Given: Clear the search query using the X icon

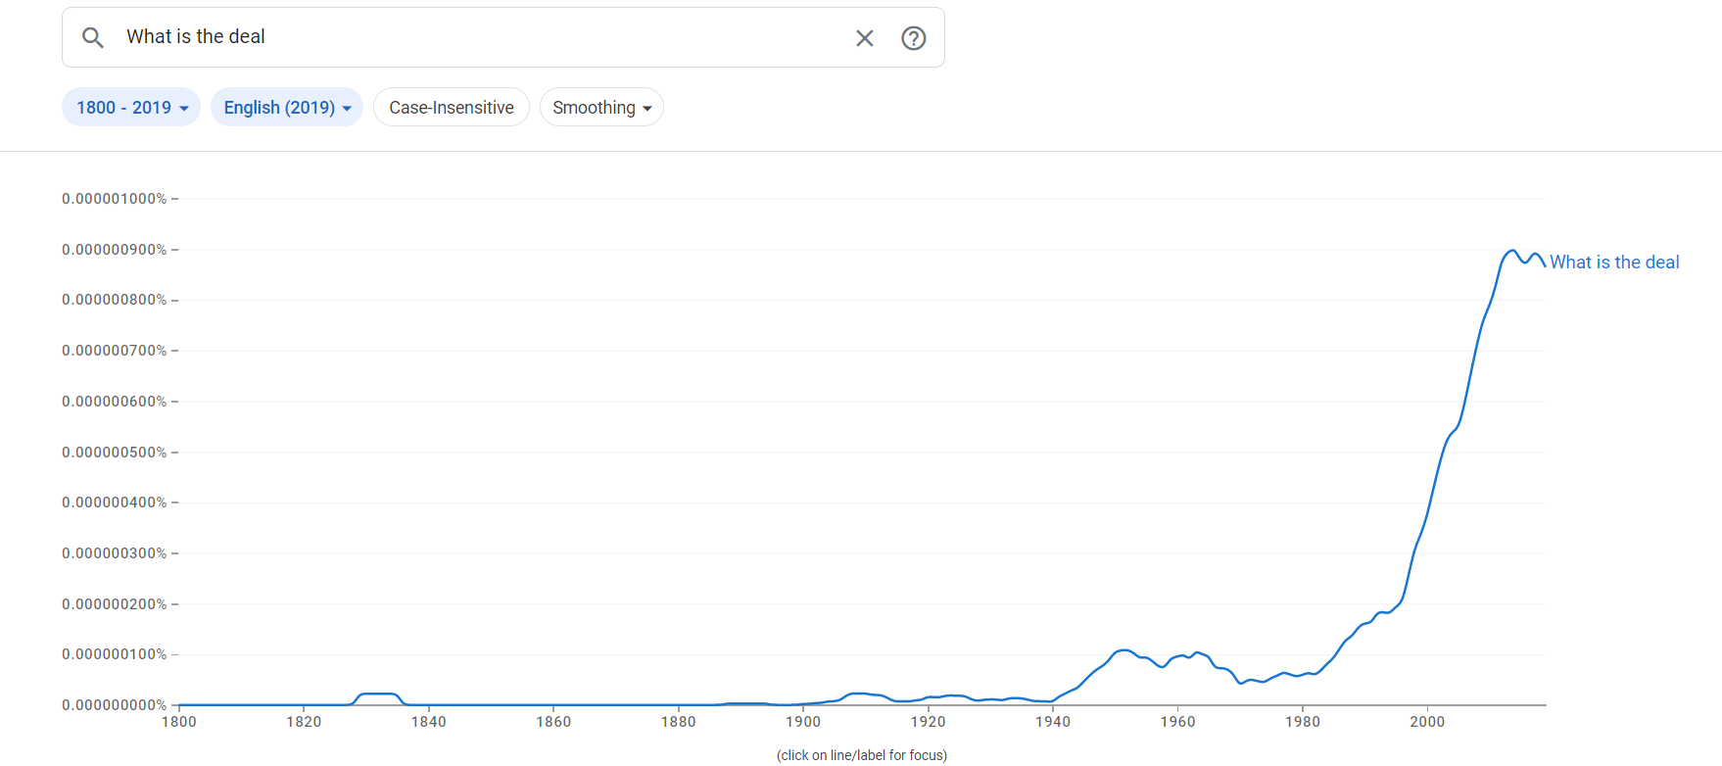Looking at the screenshot, I should coord(865,37).
